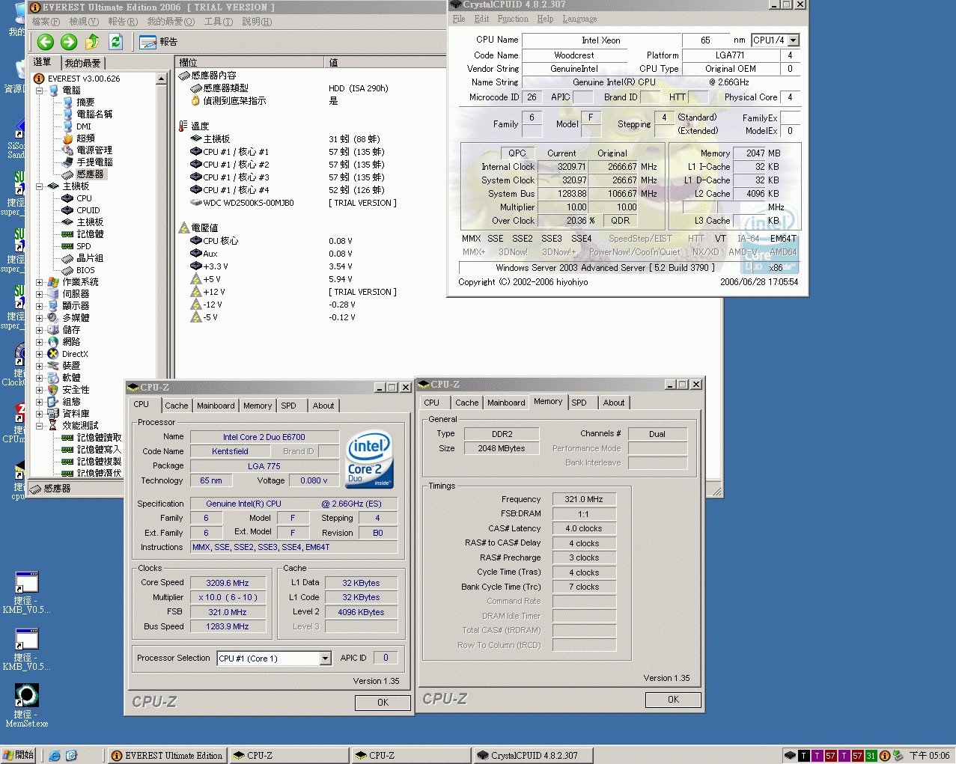956x764 pixels.
Task: Expand the DirectX tree branch
Action: pos(40,354)
